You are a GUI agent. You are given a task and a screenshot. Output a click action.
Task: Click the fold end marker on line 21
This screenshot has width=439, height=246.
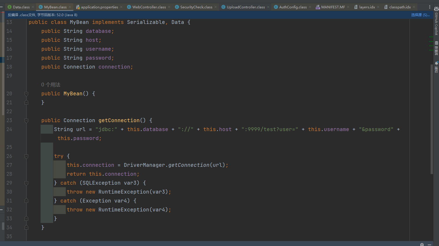coord(26,103)
